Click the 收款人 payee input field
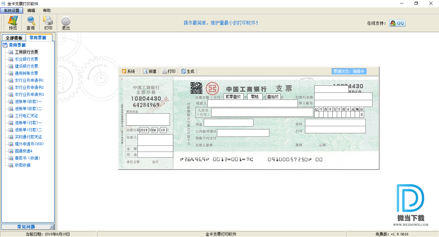 (x=253, y=103)
